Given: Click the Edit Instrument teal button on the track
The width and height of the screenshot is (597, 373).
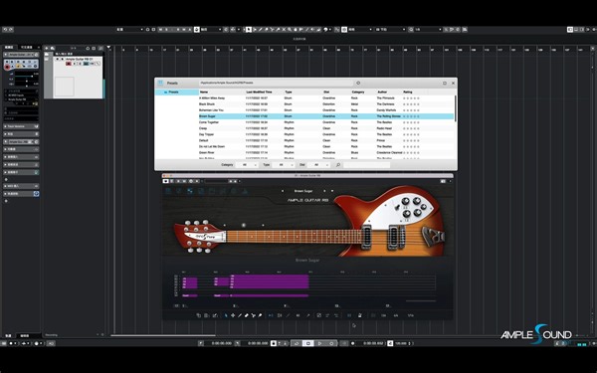Looking at the screenshot, I should [86, 64].
